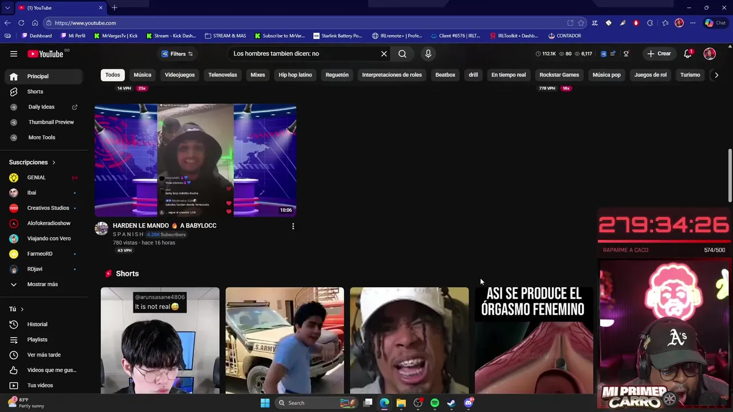Select the Reguetón filter chip
The height and width of the screenshot is (412, 733).
[x=337, y=75]
